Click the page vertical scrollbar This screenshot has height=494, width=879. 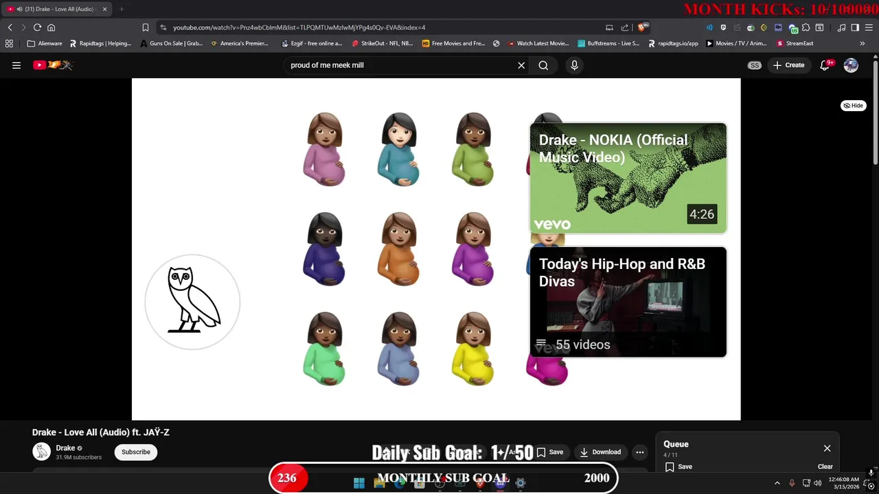coord(875,113)
